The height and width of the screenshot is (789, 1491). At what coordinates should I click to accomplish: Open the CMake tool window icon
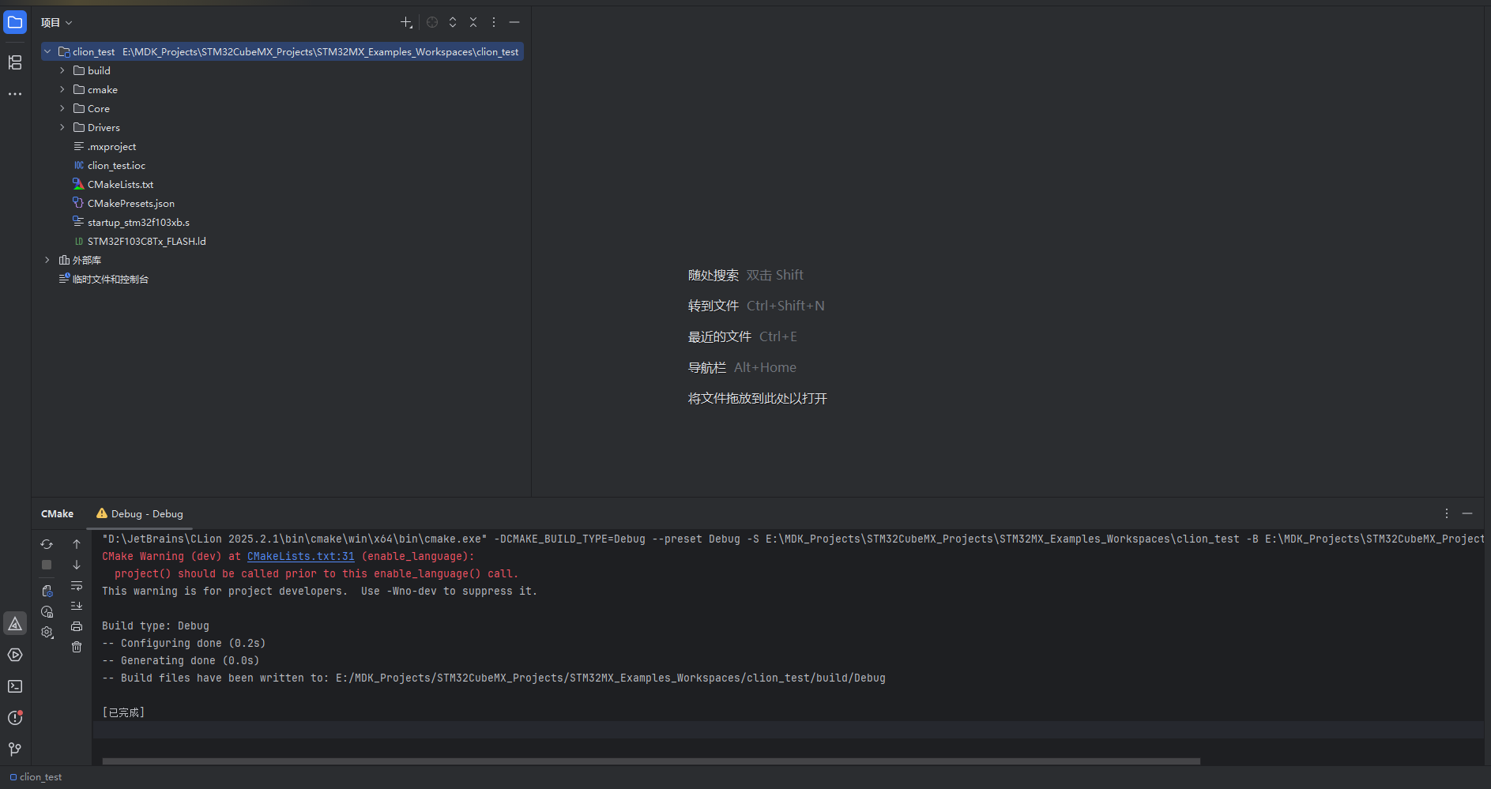15,624
